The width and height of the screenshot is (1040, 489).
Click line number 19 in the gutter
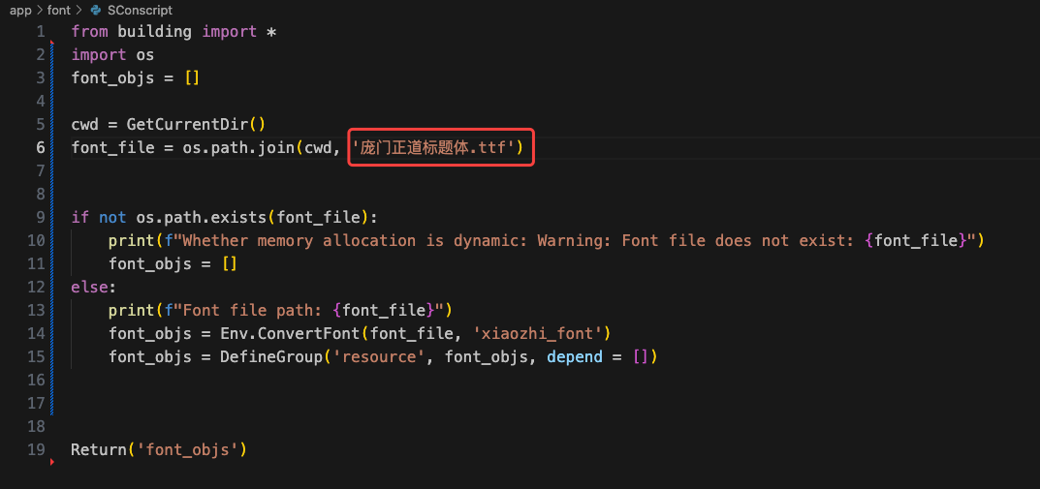36,449
